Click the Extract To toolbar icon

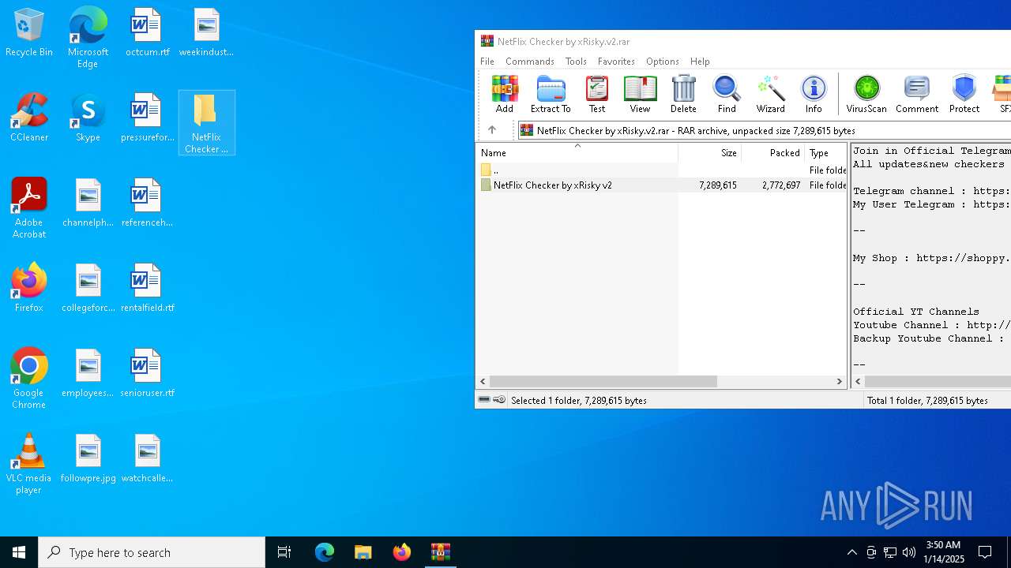[x=551, y=94]
